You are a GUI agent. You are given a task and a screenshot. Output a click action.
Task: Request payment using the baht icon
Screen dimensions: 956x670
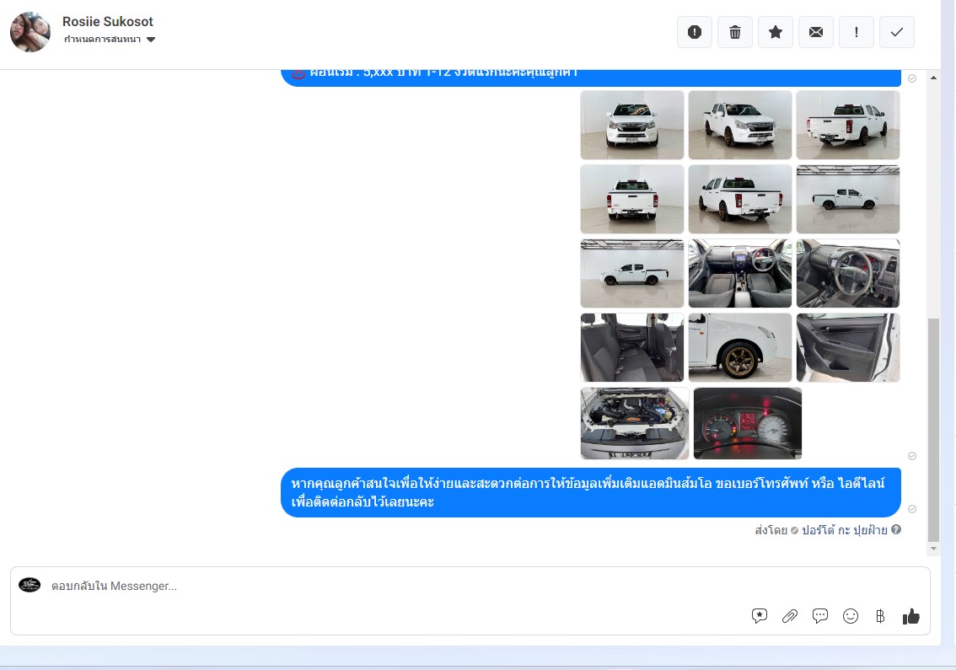pyautogui.click(x=880, y=616)
